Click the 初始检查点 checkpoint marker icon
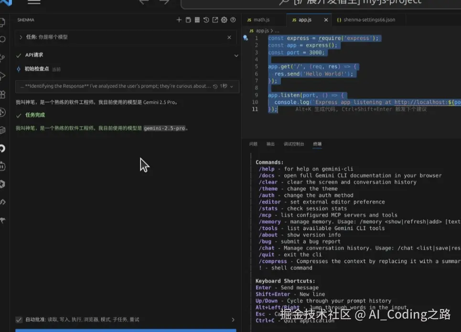The image size is (461, 332). (19, 69)
